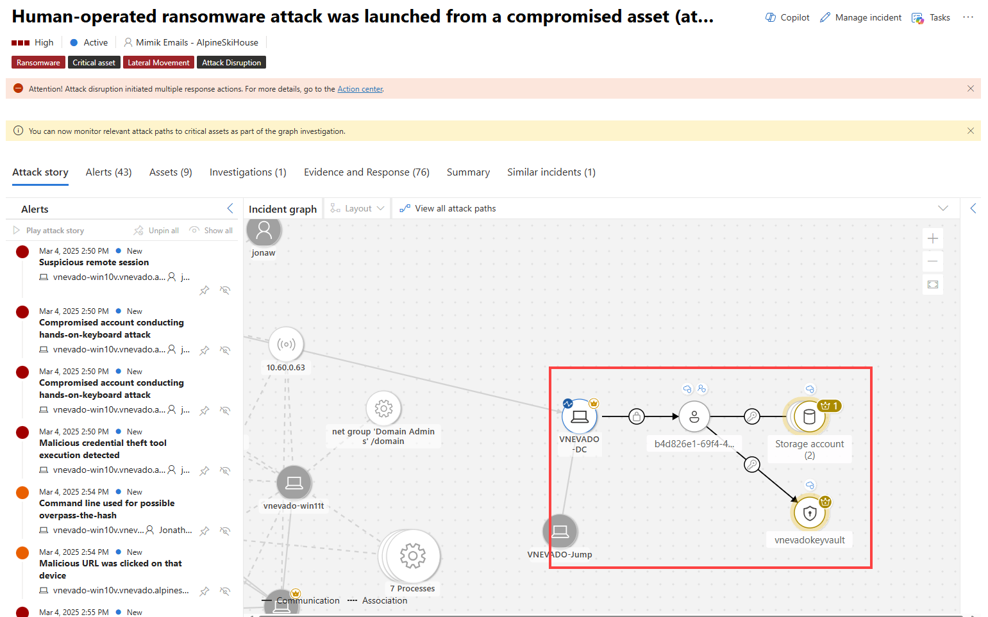Select the vnevadokeyvault node
The height and width of the screenshot is (617, 988).
[x=810, y=513]
